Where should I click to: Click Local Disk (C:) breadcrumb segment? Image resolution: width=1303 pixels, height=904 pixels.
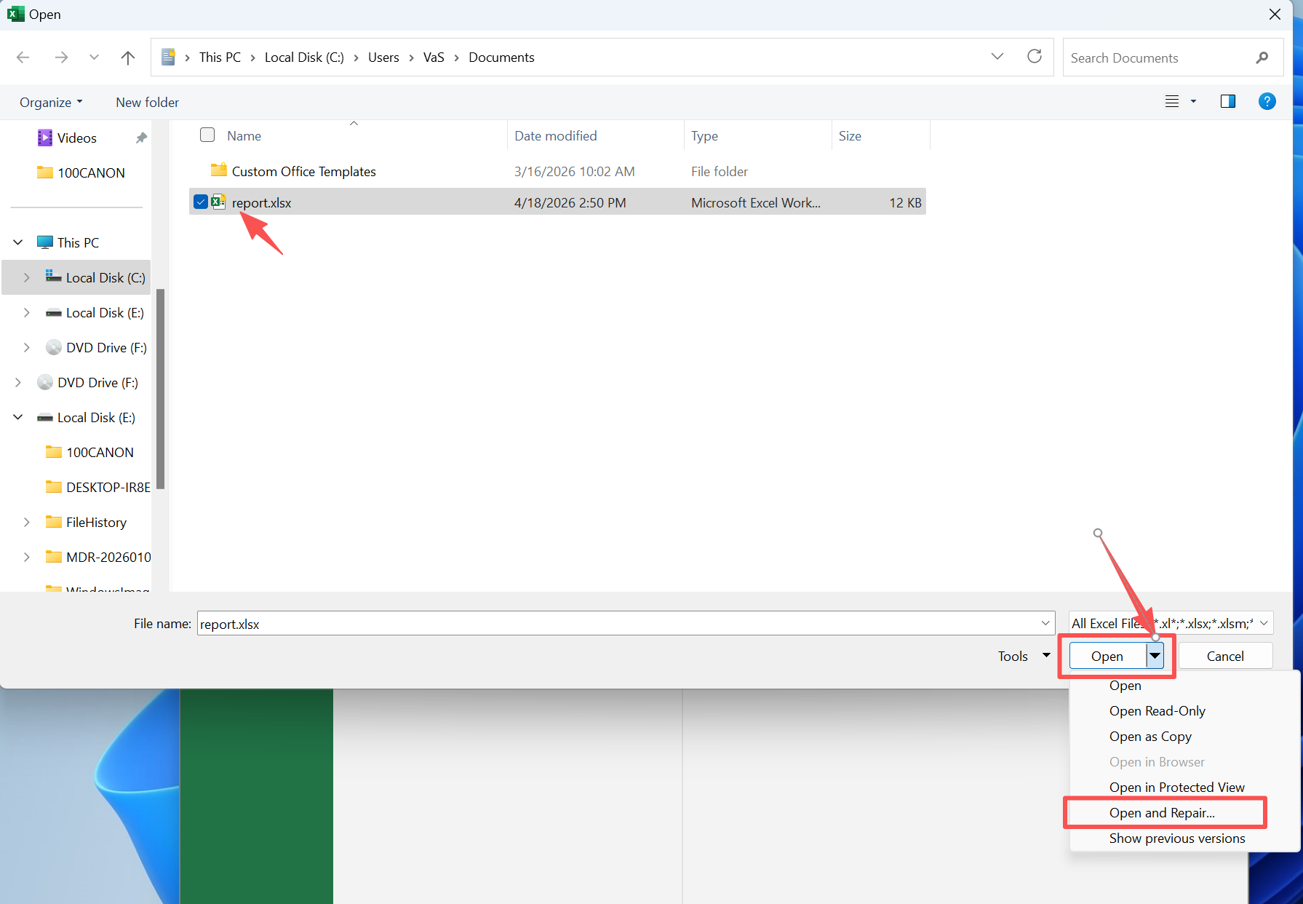(x=304, y=58)
